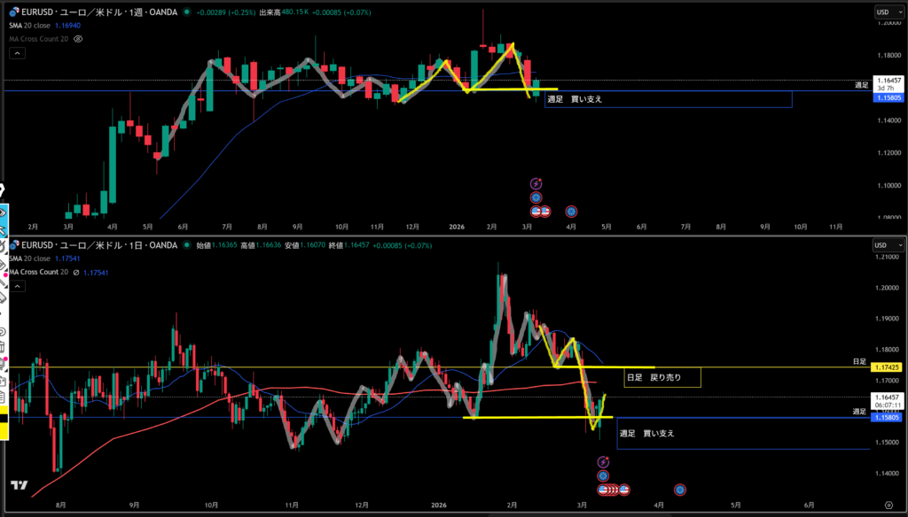908x517 pixels.
Task: Select the SMA 20 close indicator on upper chart
Action: (35, 27)
